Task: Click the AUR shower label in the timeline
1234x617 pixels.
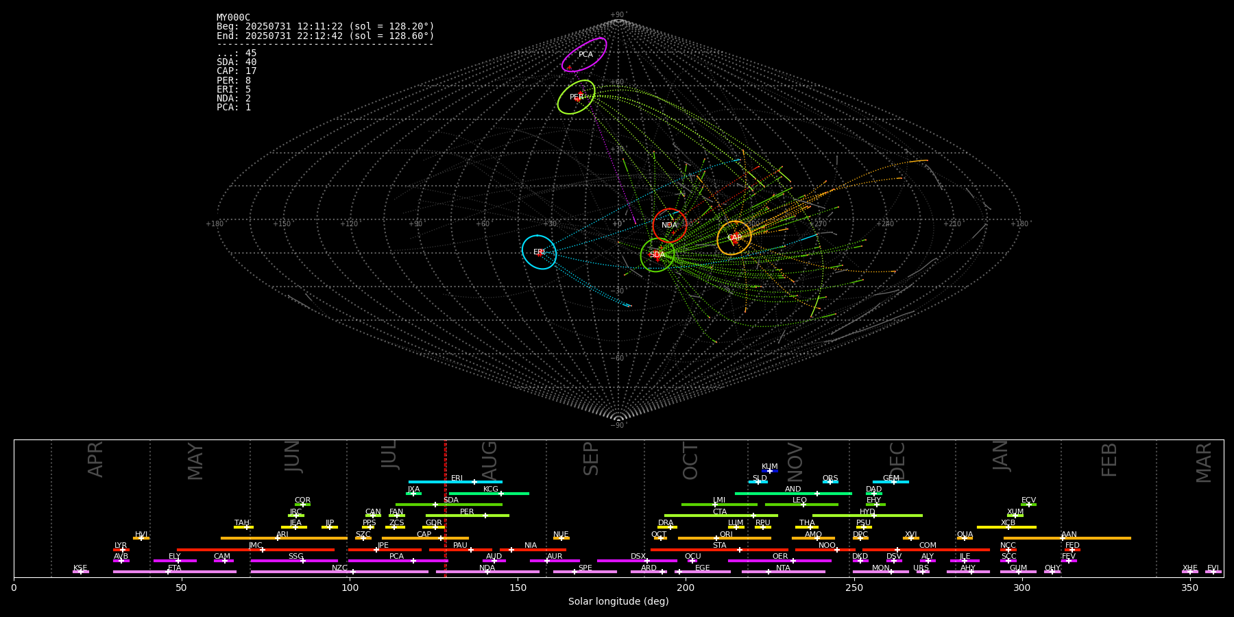Action: 555,557
